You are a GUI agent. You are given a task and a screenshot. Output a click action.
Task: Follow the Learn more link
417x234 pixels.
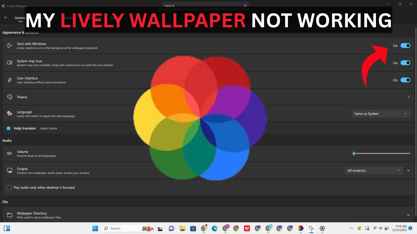click(48, 128)
